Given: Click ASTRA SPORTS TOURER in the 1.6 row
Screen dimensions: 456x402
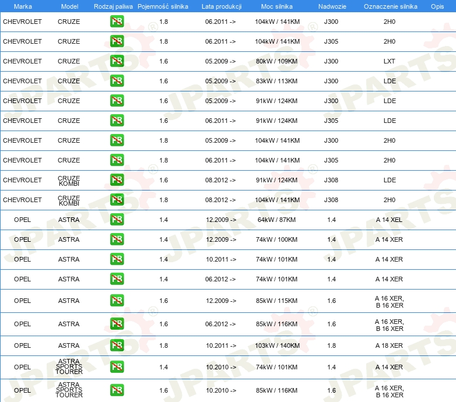Looking at the screenshot, I should (69, 390).
